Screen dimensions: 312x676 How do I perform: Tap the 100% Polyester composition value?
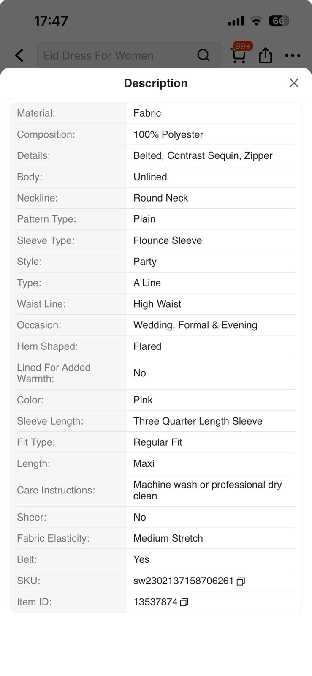tap(168, 134)
